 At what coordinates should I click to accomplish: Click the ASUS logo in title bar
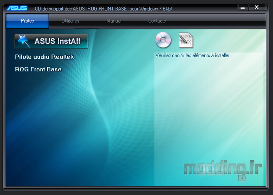[17, 8]
